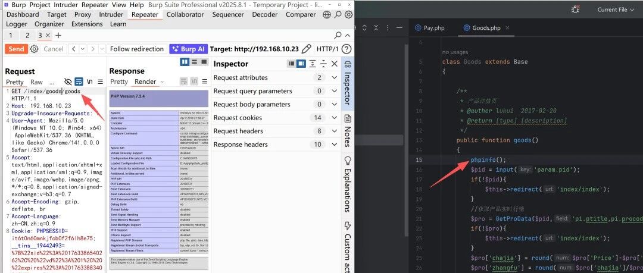Select top-bottom request/response layout

tap(194, 62)
